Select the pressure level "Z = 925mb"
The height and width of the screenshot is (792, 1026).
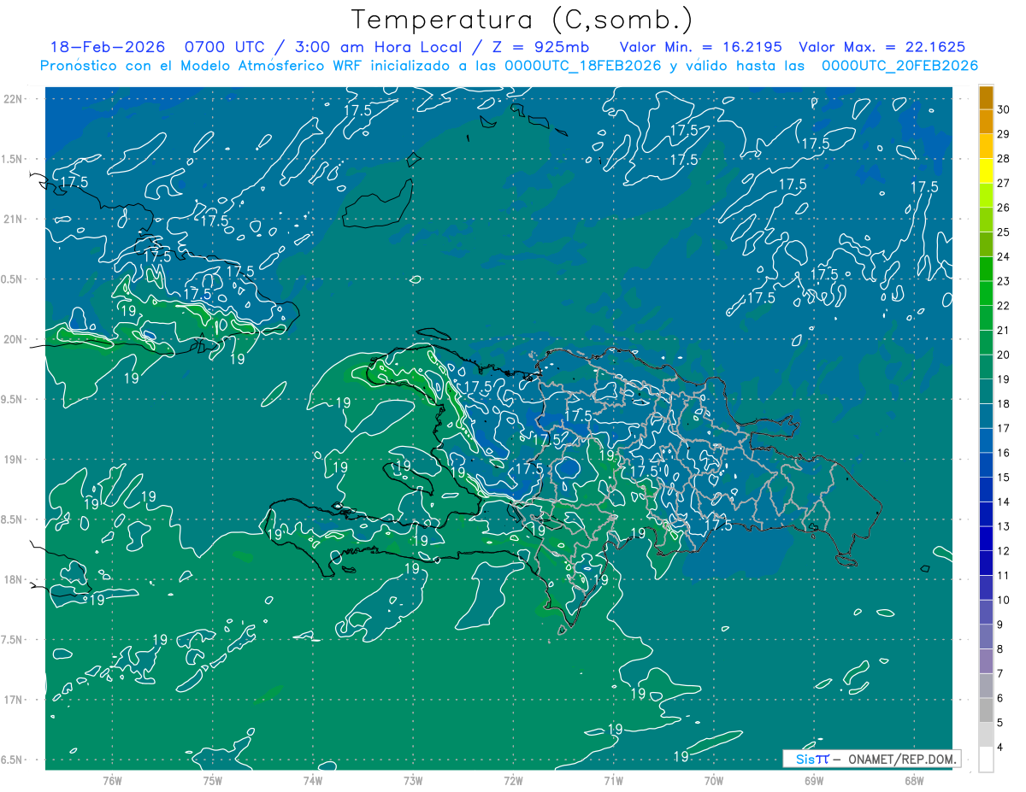click(x=542, y=48)
